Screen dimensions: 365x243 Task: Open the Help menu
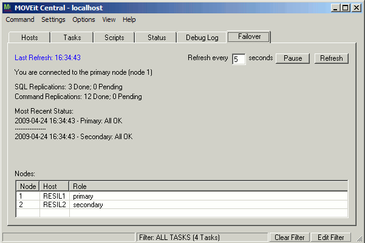pos(129,19)
